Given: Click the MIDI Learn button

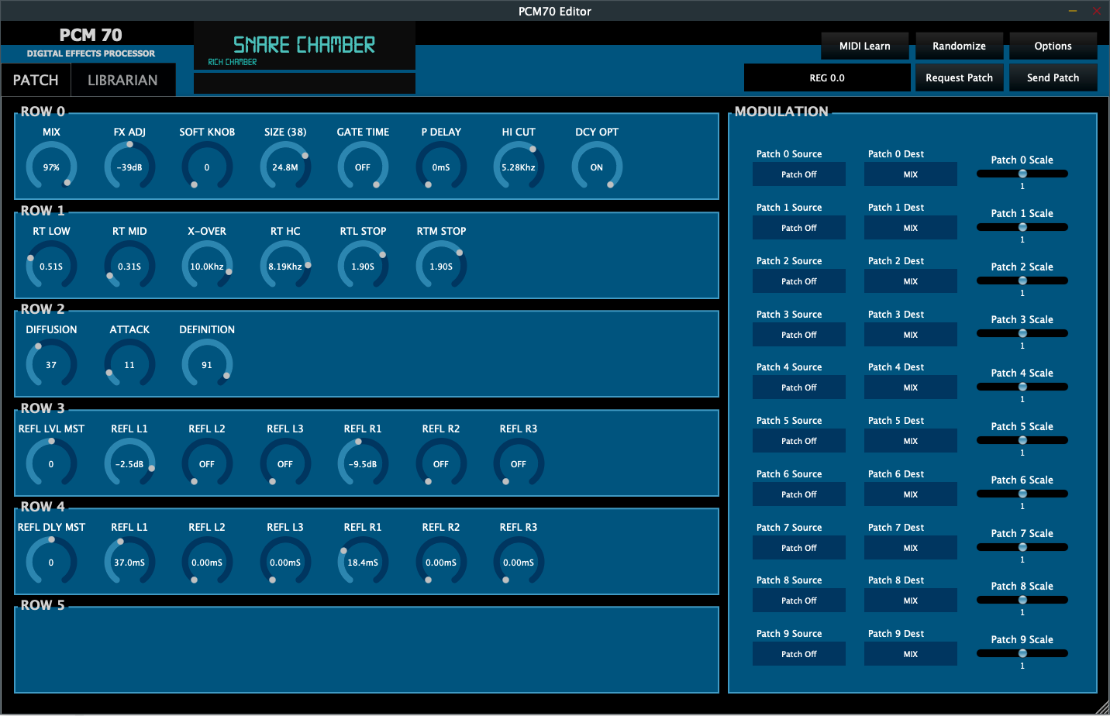Looking at the screenshot, I should (x=865, y=46).
